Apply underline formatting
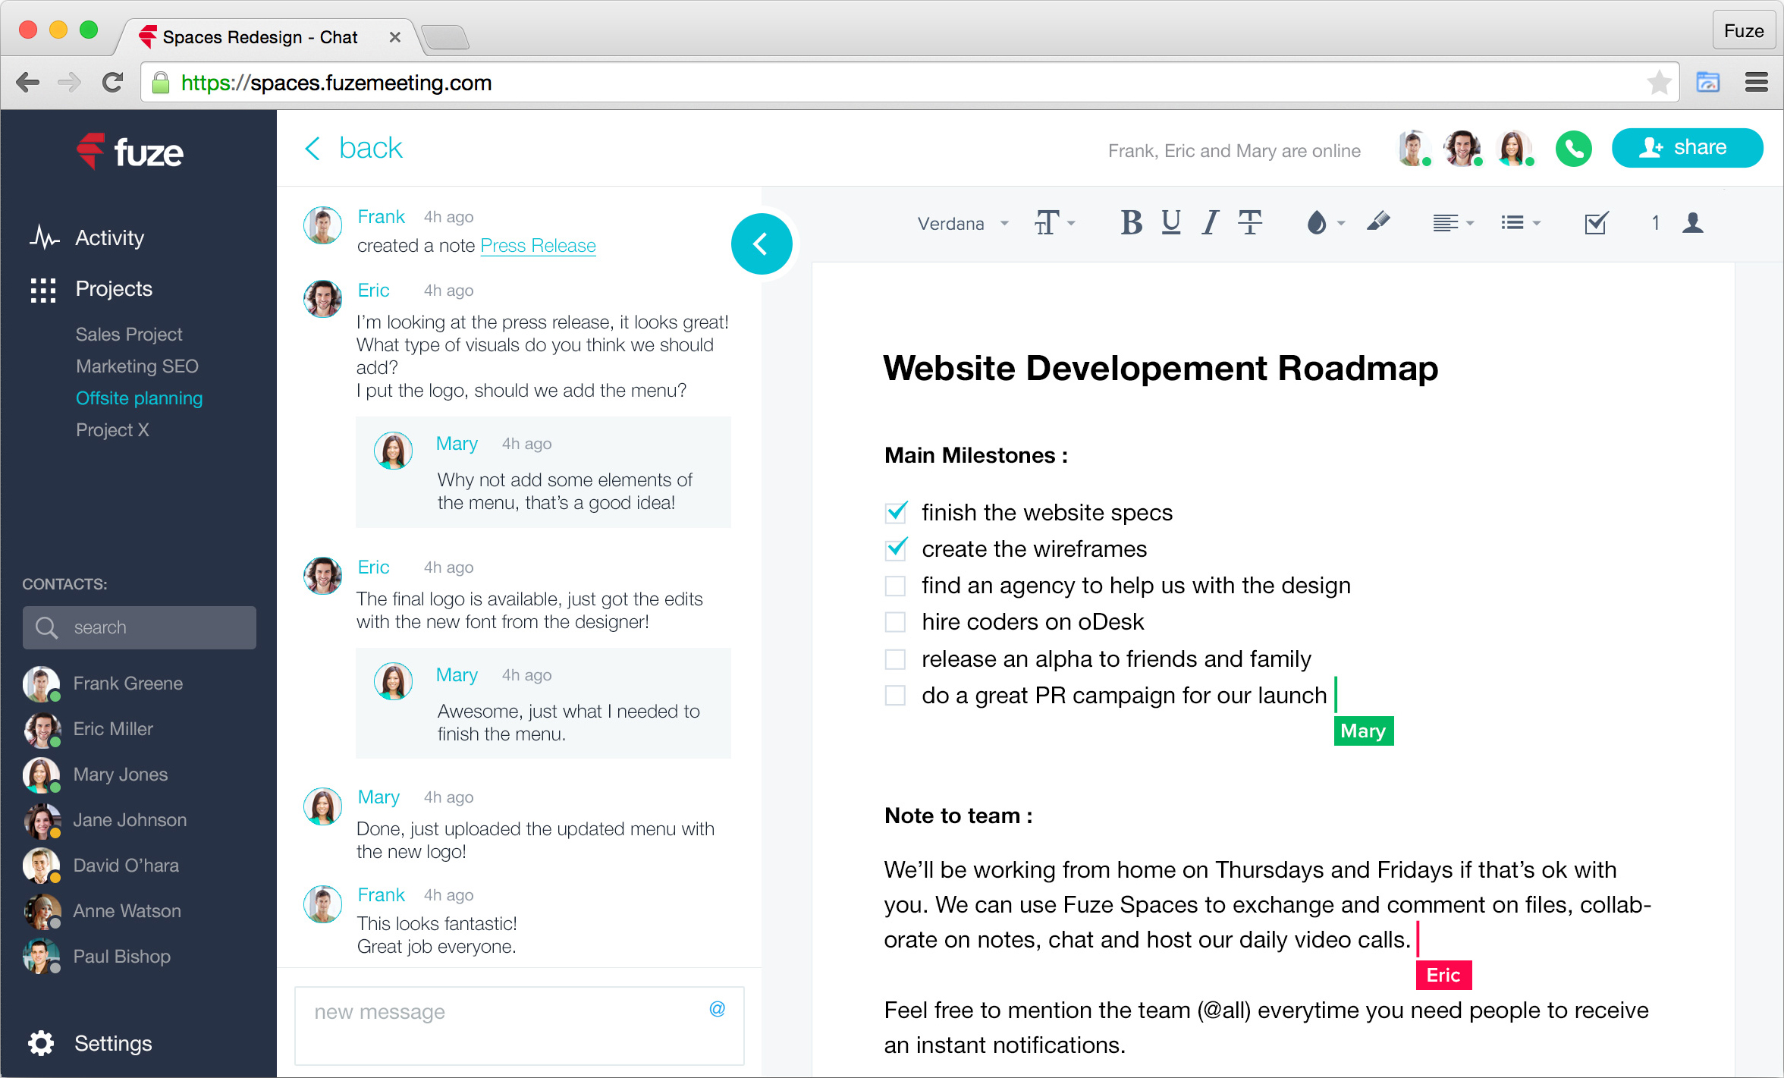The image size is (1784, 1078). 1170,223
